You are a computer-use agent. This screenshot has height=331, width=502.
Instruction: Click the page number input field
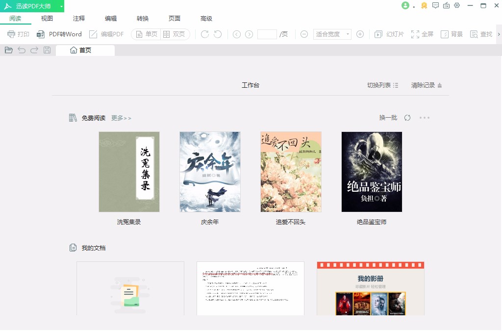[x=267, y=34]
